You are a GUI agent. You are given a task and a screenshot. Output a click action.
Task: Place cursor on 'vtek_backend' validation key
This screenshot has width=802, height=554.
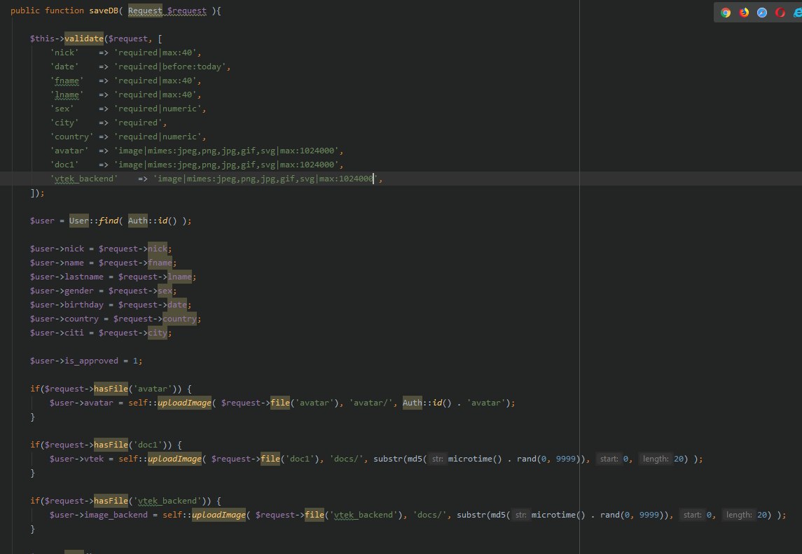pos(84,179)
